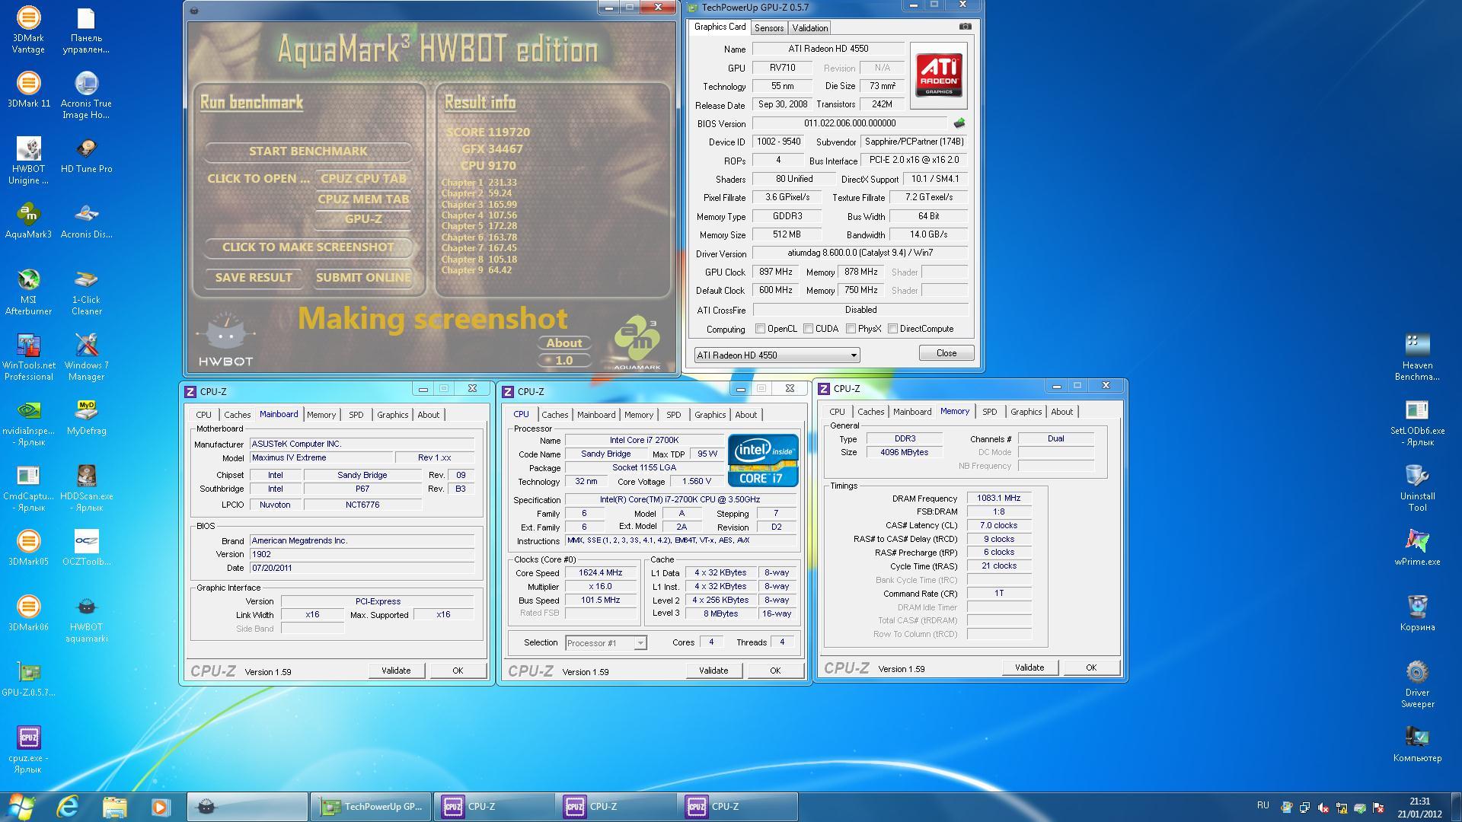Open GPU-Z.0.5.7 desktop icon
Image resolution: width=1462 pixels, height=822 pixels.
28,679
